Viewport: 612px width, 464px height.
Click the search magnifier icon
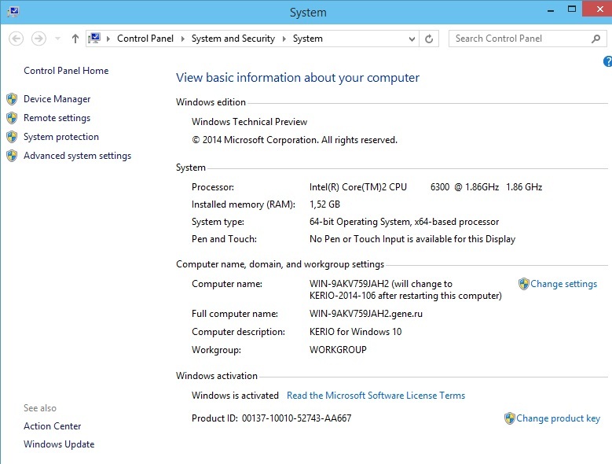coord(596,39)
